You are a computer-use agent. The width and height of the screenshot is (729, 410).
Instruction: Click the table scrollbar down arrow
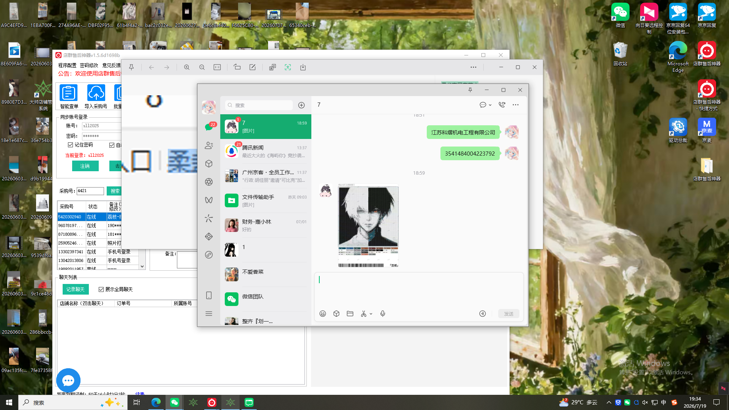pyautogui.click(x=142, y=266)
